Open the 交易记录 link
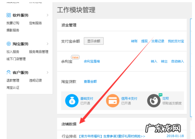Viewport: 195px width, 139px height. pos(158,41)
